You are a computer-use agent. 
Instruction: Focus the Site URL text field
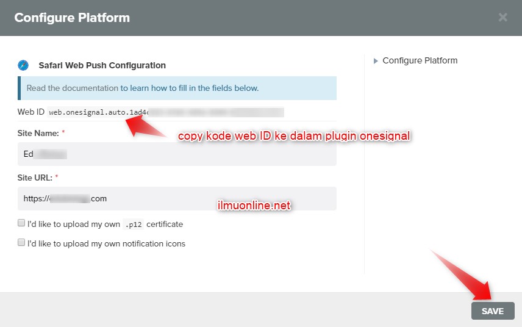pos(177,198)
